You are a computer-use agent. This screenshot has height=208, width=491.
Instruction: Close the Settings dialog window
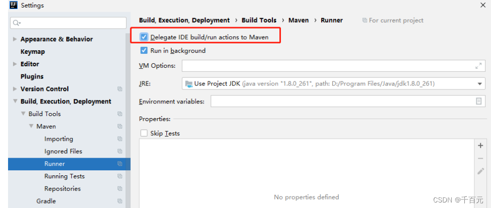483,5
